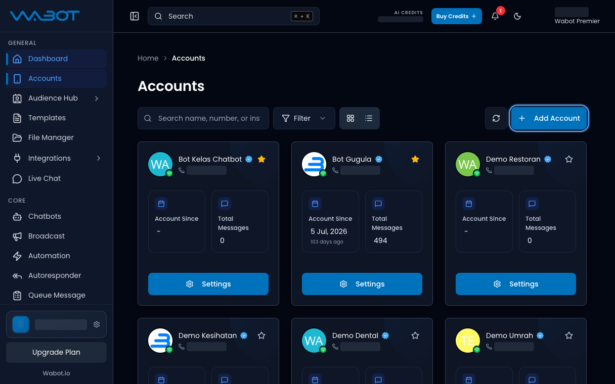Click verified badge beside Demo Restoran
This screenshot has width=615, height=384.
point(548,159)
